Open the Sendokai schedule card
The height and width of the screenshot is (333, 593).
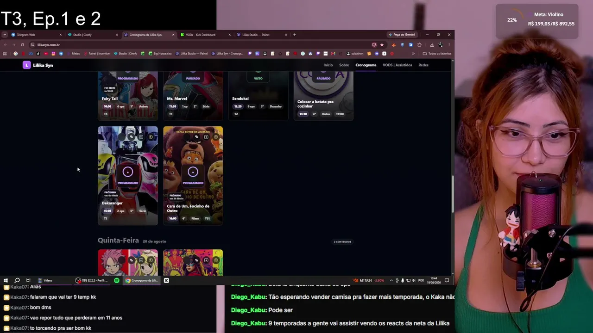pyautogui.click(x=259, y=96)
